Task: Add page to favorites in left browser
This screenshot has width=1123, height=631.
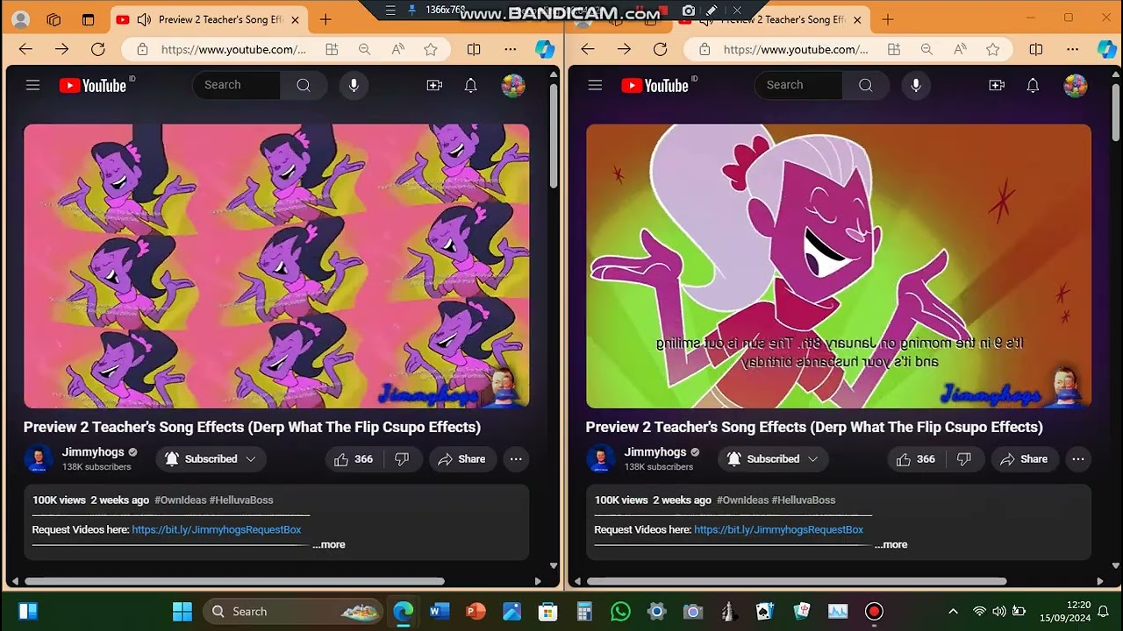Action: click(x=431, y=49)
